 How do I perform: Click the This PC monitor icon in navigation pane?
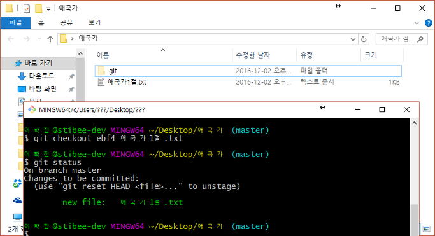17,217
